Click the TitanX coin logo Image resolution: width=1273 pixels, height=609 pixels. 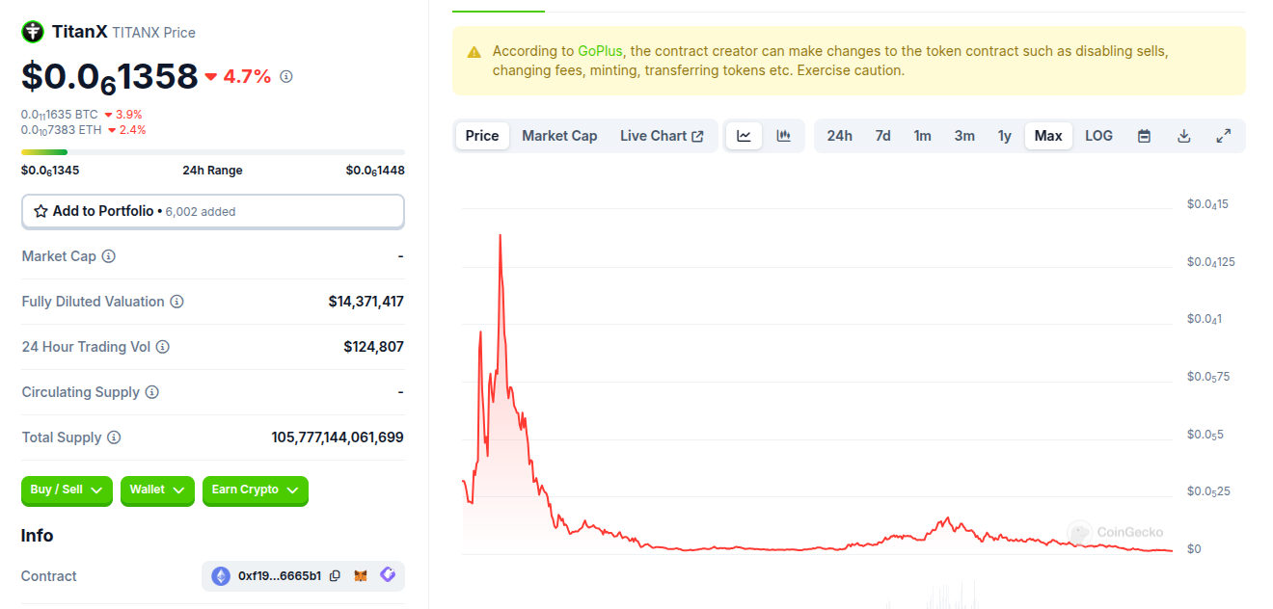tap(33, 32)
